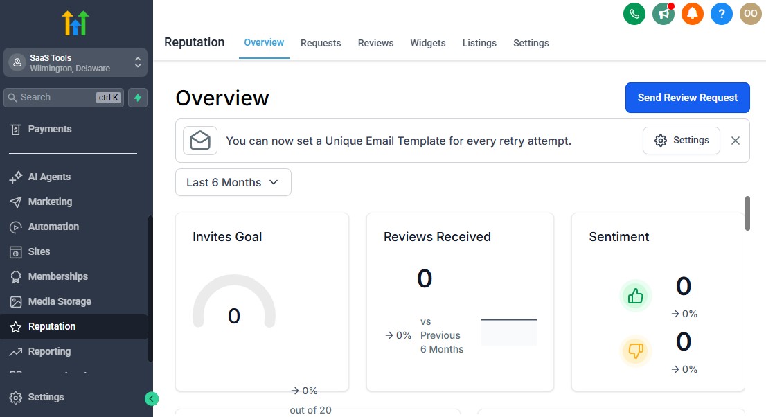The image size is (766, 417).
Task: Open the announcements megaphone icon
Action: (663, 13)
